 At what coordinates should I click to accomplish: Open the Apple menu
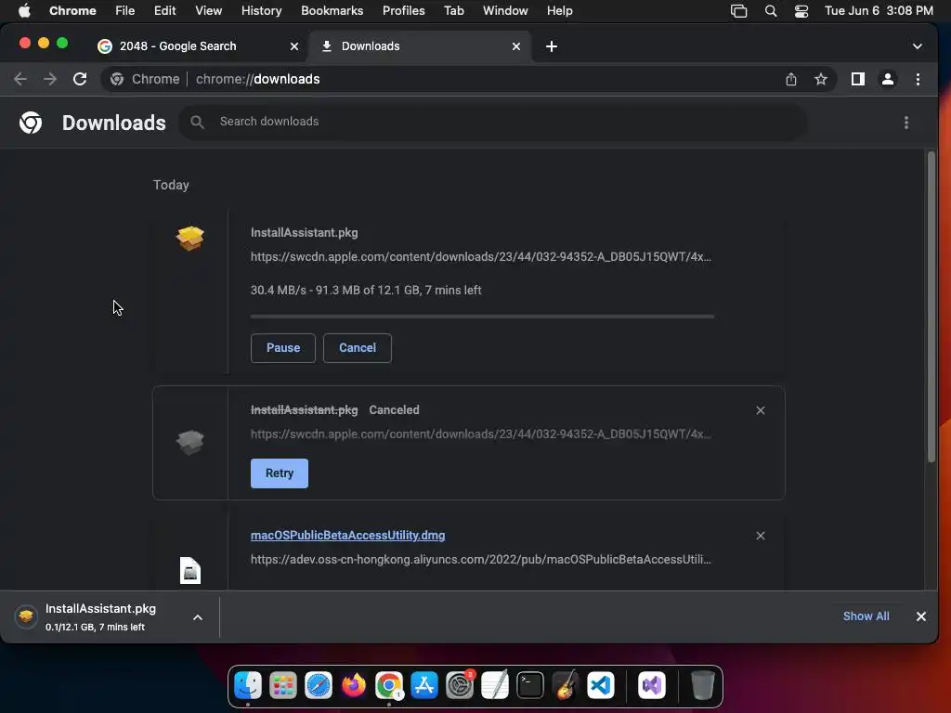coord(24,11)
